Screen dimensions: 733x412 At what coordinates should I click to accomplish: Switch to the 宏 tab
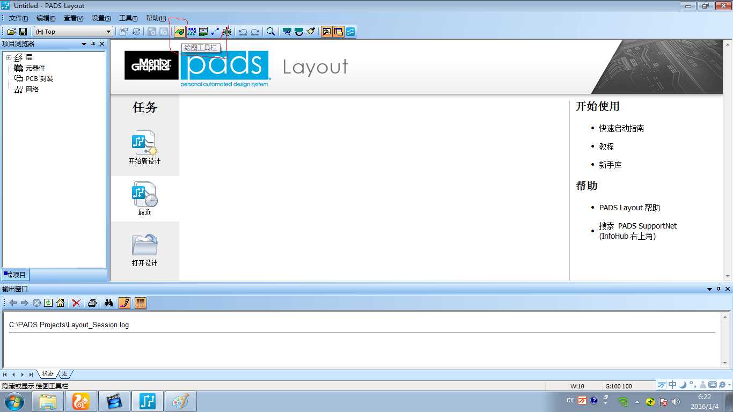(65, 374)
